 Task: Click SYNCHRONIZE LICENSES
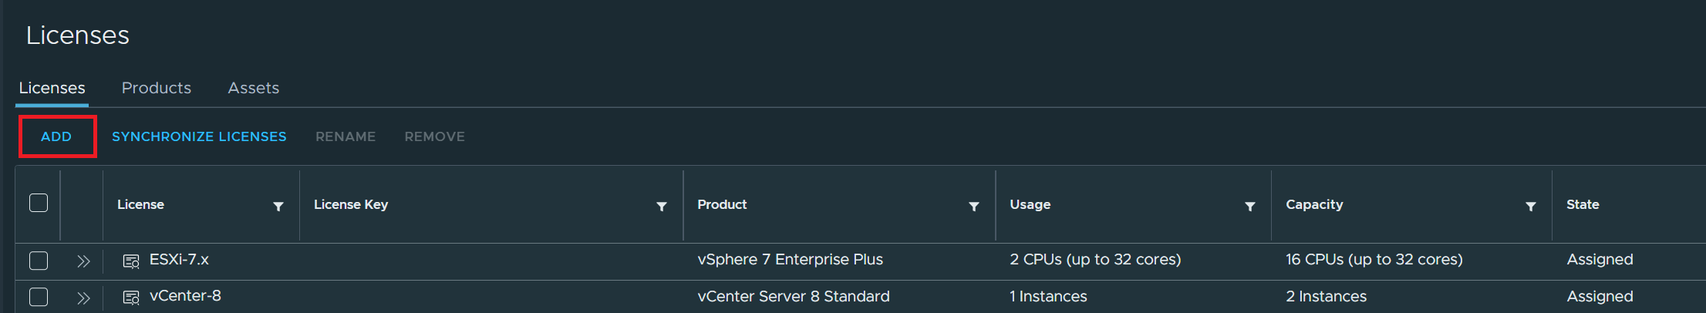199,136
